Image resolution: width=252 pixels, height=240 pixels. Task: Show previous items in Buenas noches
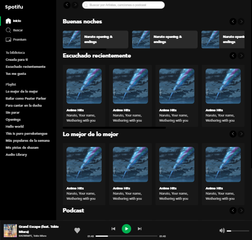click(x=233, y=22)
